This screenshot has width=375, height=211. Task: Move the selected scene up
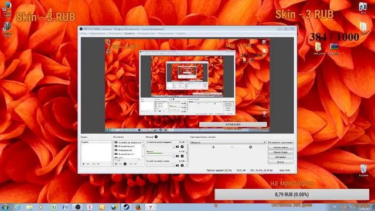tap(94, 164)
